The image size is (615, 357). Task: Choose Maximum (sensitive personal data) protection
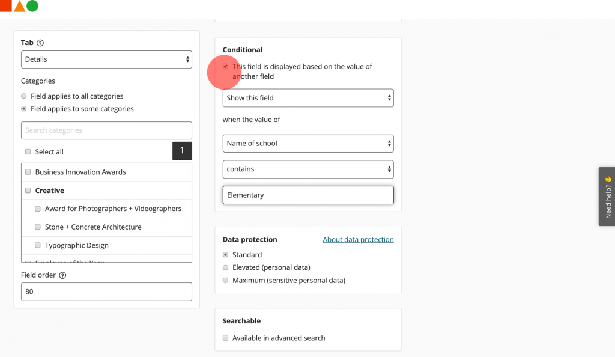[x=225, y=280]
